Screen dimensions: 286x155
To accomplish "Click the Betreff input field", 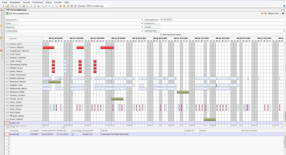I will point(222,27).
